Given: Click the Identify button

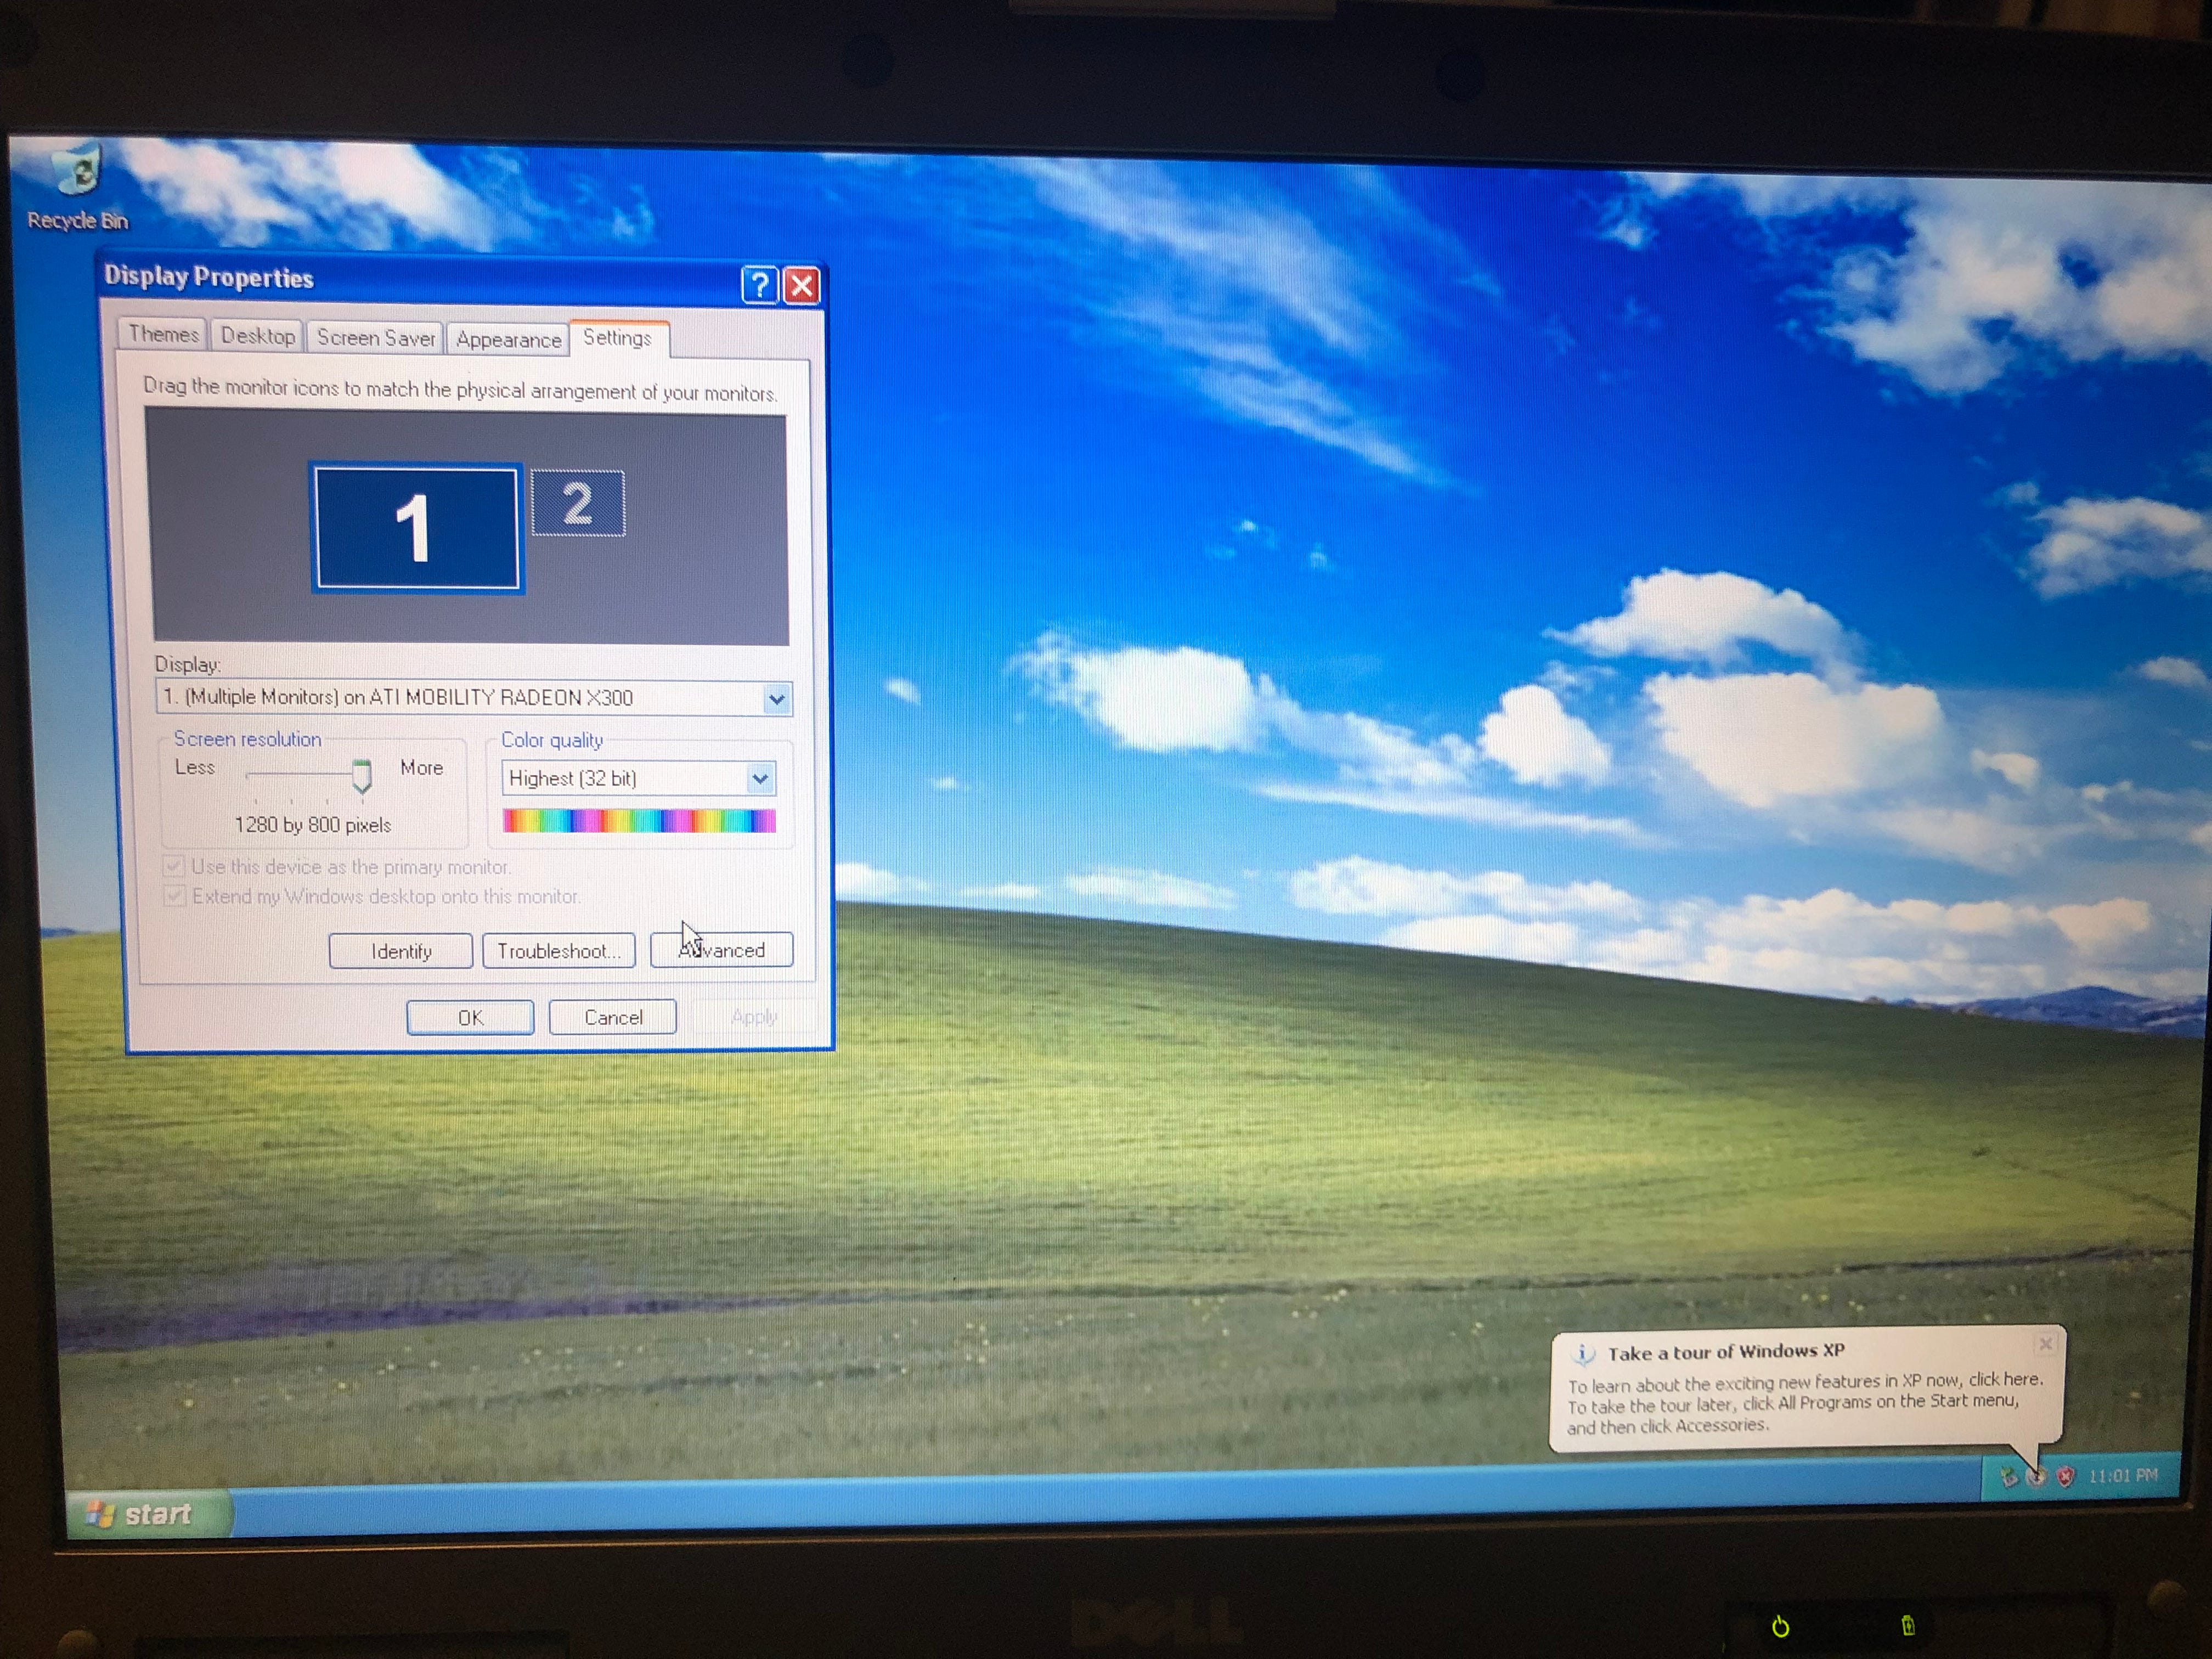Looking at the screenshot, I should tap(401, 951).
